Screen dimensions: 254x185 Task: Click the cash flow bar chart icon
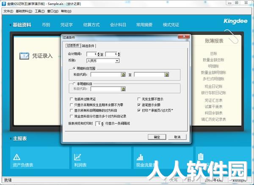coord(140,157)
